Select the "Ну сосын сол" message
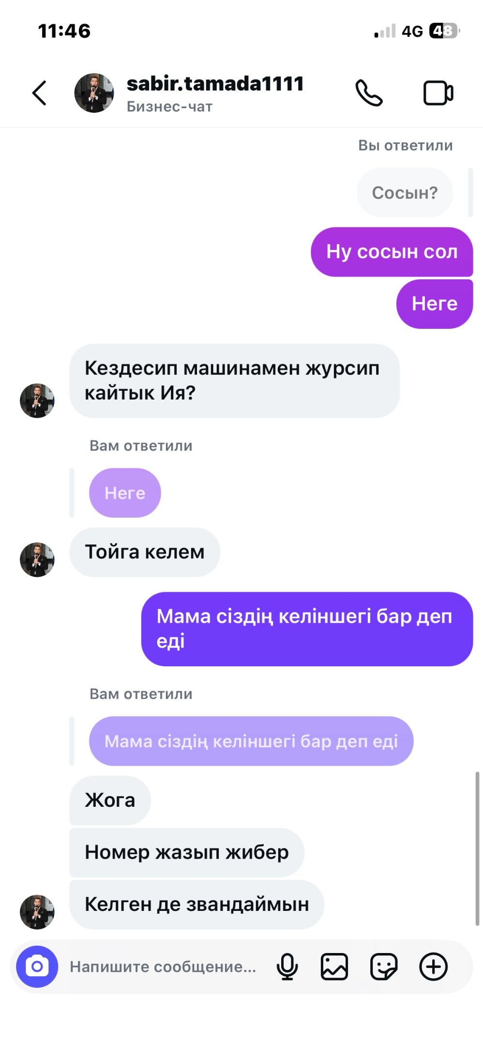 [x=392, y=252]
